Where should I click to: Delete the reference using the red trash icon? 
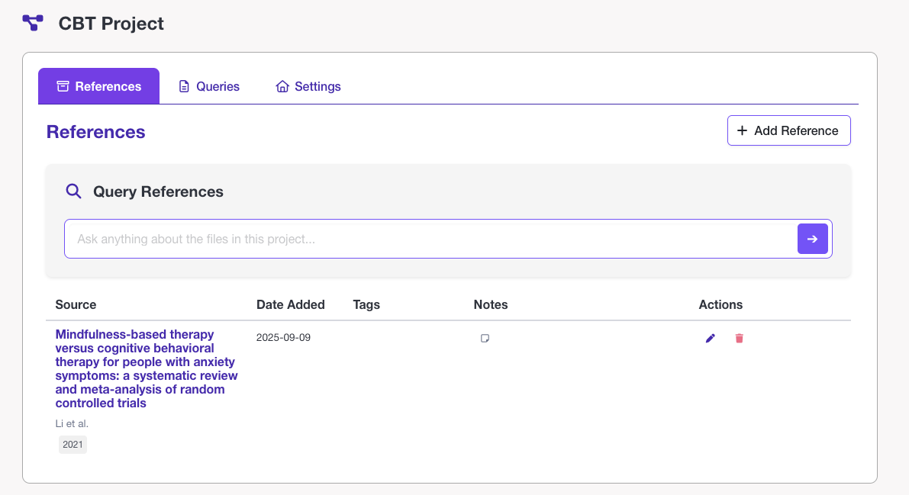tap(739, 339)
